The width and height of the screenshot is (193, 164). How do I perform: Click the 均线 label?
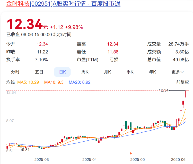coord(11,82)
